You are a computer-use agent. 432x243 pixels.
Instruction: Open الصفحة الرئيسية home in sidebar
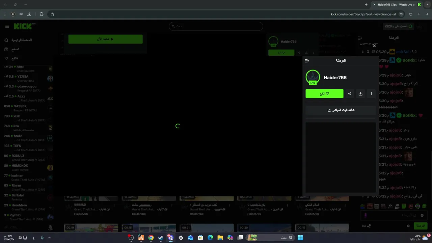pos(19,40)
